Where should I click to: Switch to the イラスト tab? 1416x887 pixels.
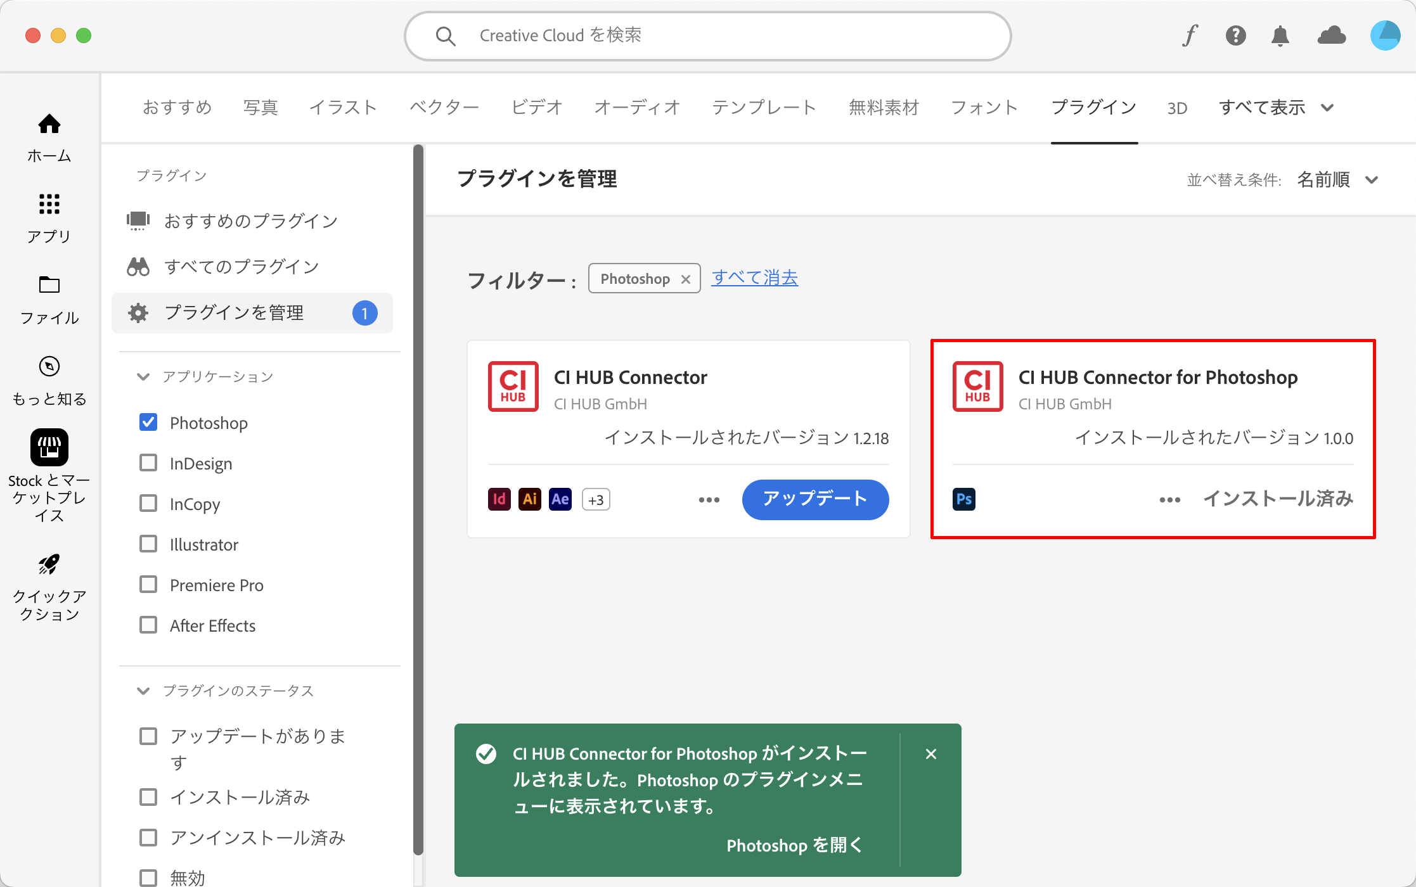(343, 108)
